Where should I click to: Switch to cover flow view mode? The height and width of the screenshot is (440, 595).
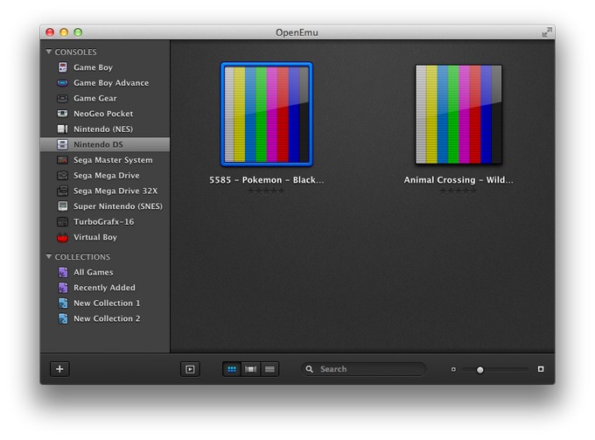(251, 369)
